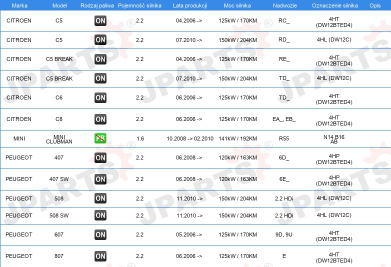Click the RC_ body code cell
The image size is (391, 267).
284,20
